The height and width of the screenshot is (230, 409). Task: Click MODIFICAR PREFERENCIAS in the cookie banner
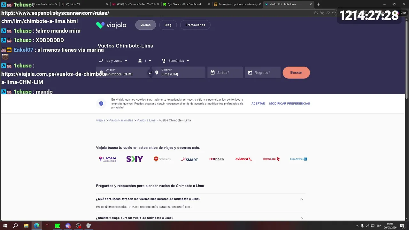click(x=289, y=103)
